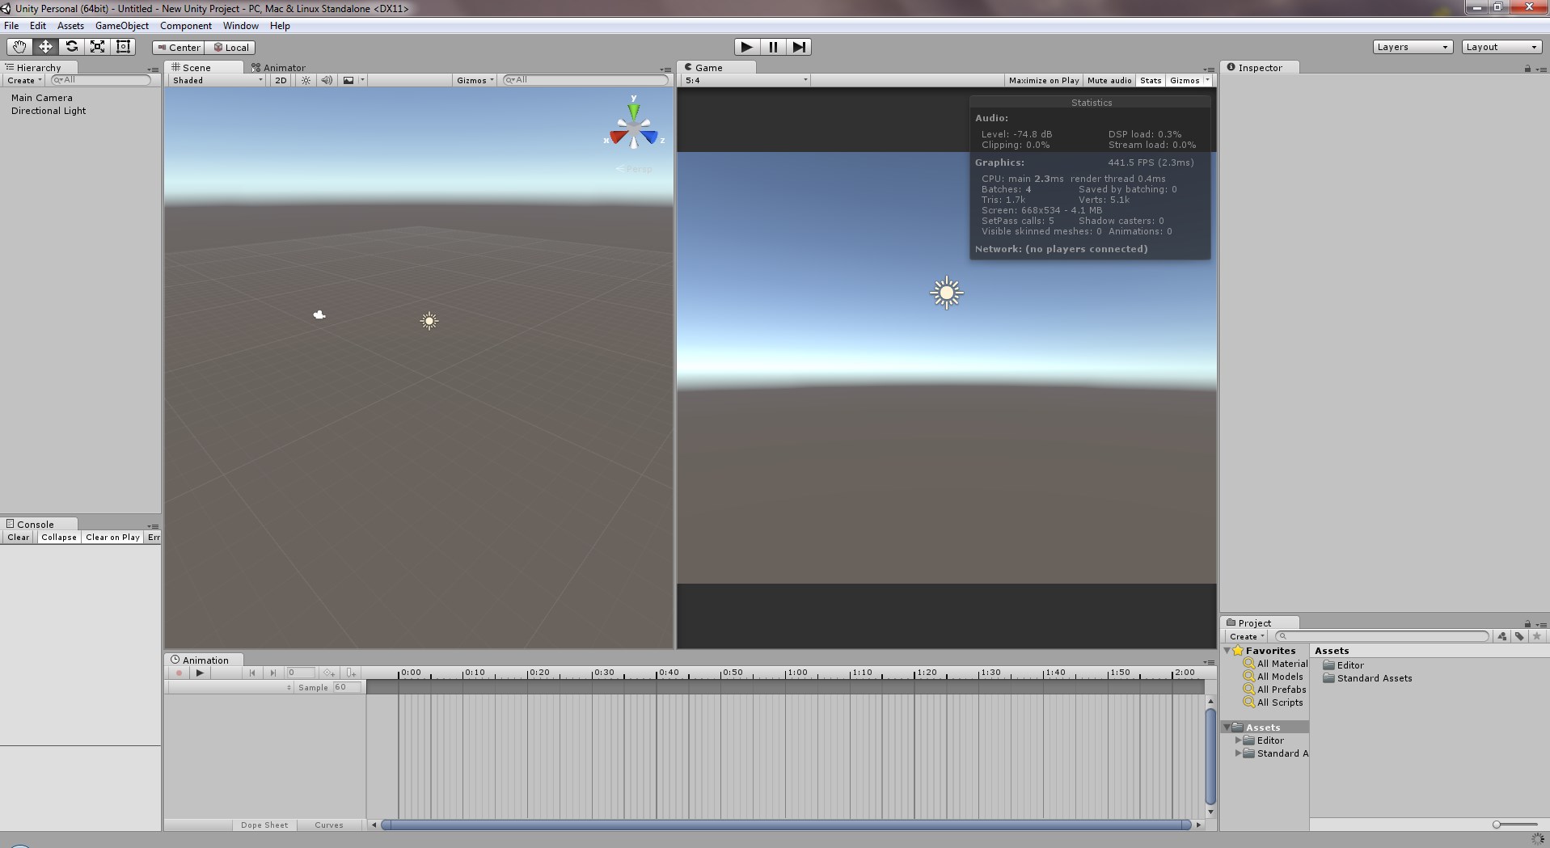
Task: Click the Step frame button
Action: 798,47
